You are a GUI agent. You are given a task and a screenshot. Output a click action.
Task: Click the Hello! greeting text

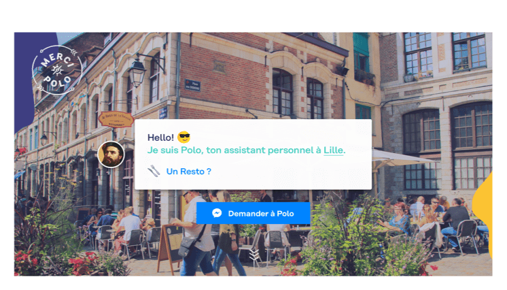(160, 138)
